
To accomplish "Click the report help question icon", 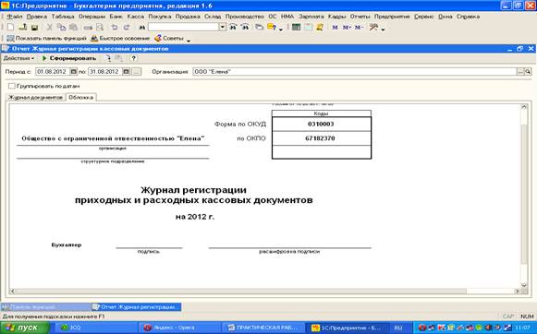I will coord(134,58).
